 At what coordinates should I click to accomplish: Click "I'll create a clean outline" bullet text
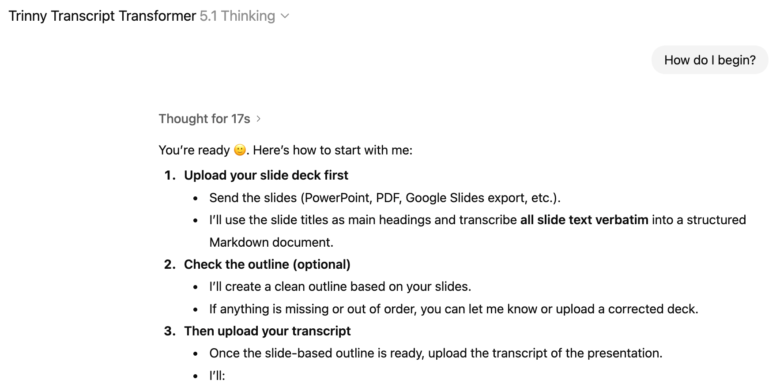(x=340, y=286)
